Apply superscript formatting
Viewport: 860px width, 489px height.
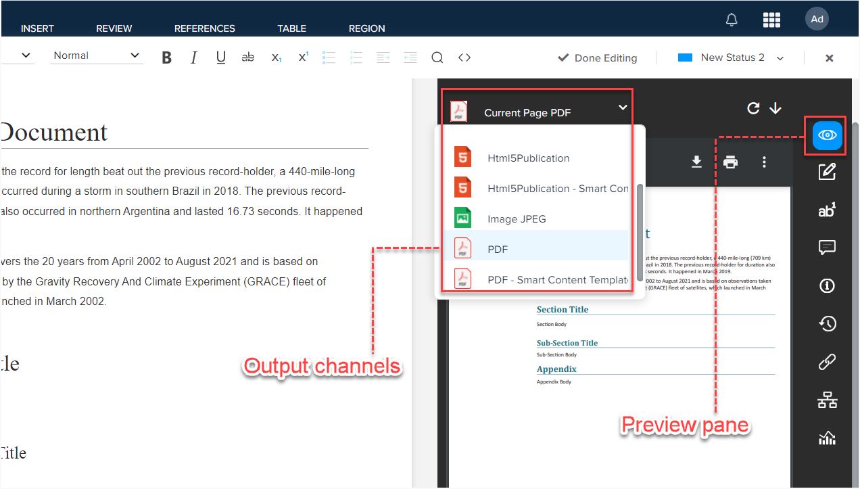(303, 57)
